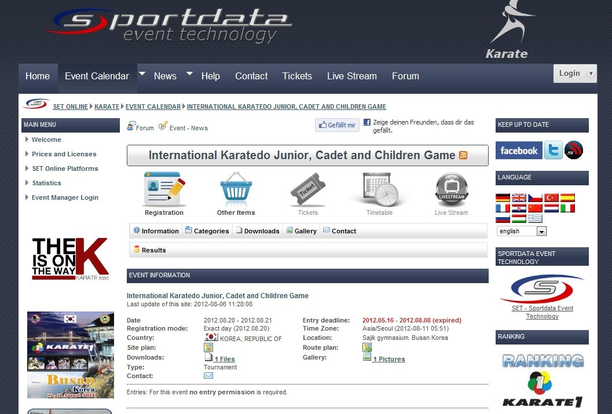This screenshot has height=414, width=612.
Task: Open the Forum link with people icon
Action: 141,127
